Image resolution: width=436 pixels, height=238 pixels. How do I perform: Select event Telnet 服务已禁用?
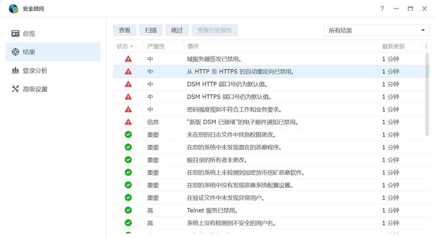(x=212, y=210)
